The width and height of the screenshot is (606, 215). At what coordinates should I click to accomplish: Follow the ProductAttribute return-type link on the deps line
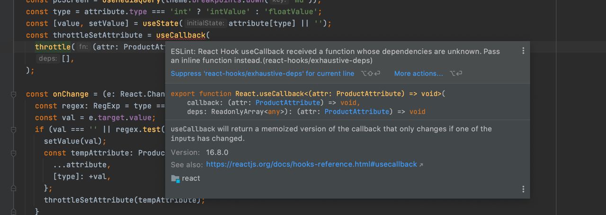[357, 112]
